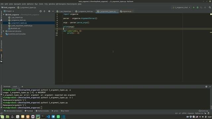Image resolution: width=212 pixels, height=119 pixels.
Task: Open the Window menu
Action: coord(52,4)
